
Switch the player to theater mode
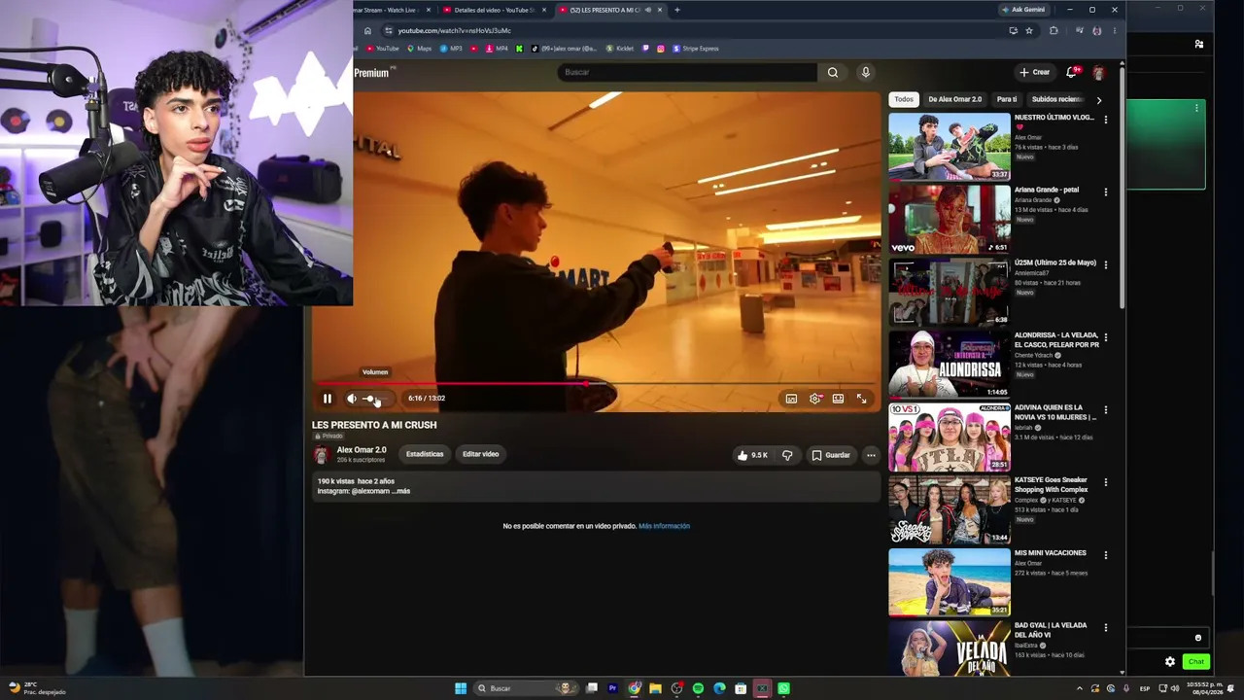tap(838, 399)
